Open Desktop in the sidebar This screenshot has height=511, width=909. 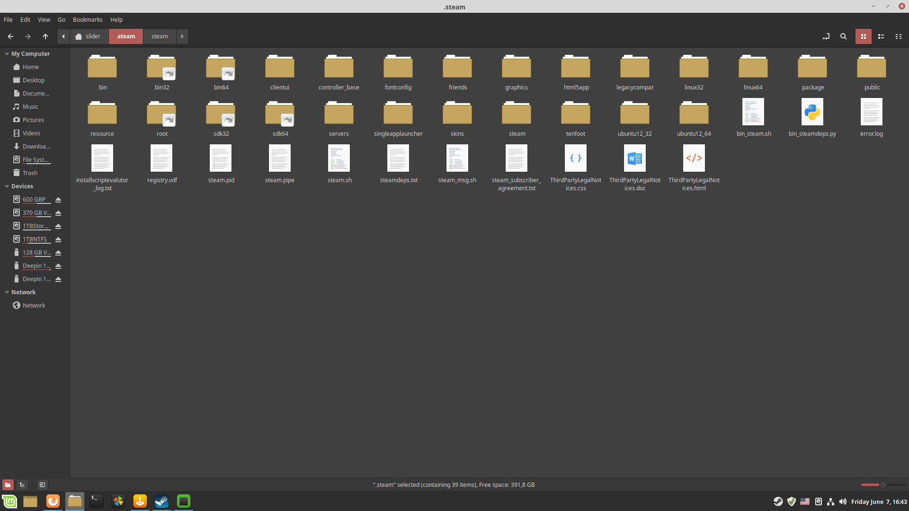tap(34, 80)
